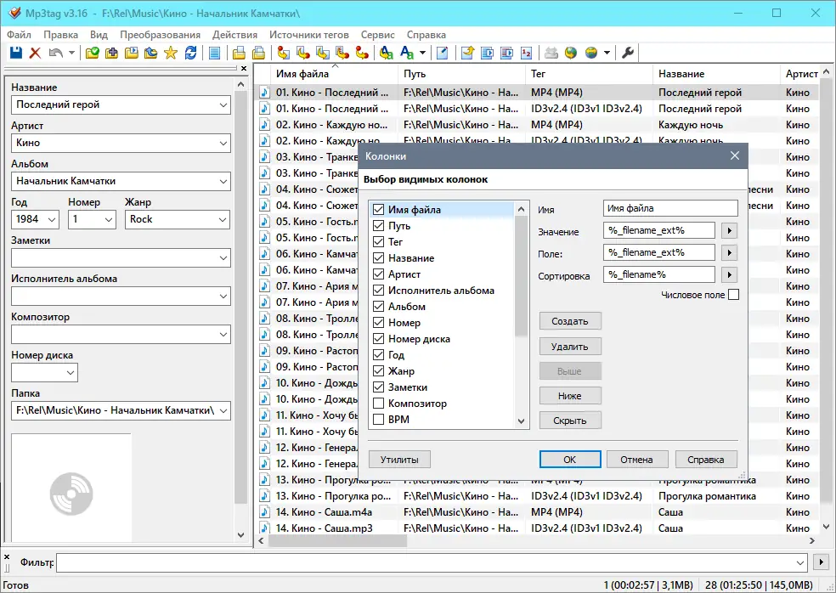Close the tag panel with its small X
This screenshot has height=593, width=836.
(x=244, y=68)
